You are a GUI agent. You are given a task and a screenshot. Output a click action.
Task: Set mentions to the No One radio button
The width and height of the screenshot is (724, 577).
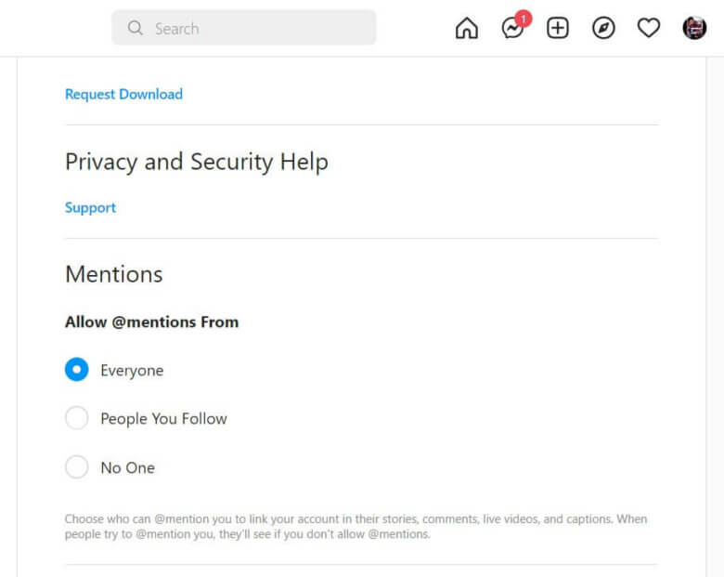(76, 467)
